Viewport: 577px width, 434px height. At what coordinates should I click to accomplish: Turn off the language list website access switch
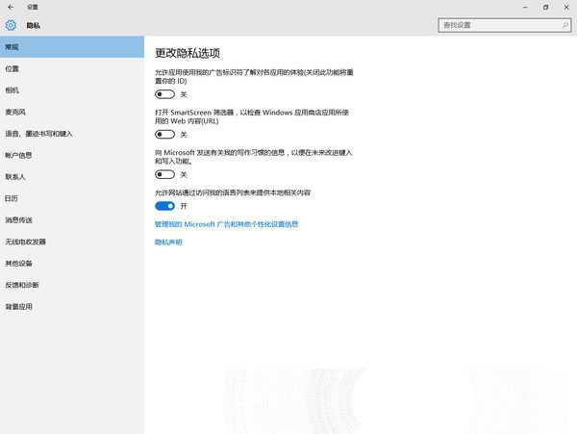164,206
